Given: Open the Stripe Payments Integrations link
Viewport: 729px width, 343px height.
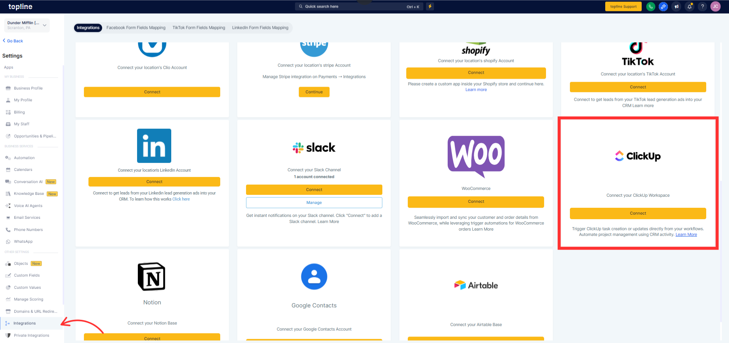Looking at the screenshot, I should coord(314,77).
